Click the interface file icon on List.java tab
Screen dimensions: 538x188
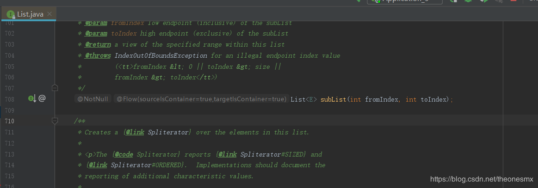(10, 14)
